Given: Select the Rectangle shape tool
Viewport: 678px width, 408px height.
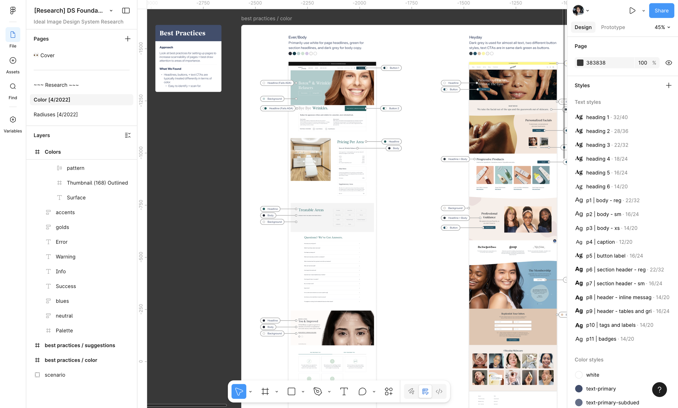Looking at the screenshot, I should [291, 391].
